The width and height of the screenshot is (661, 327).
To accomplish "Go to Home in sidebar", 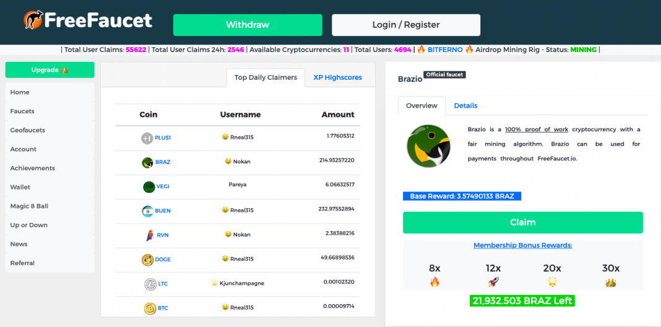I will (x=50, y=92).
